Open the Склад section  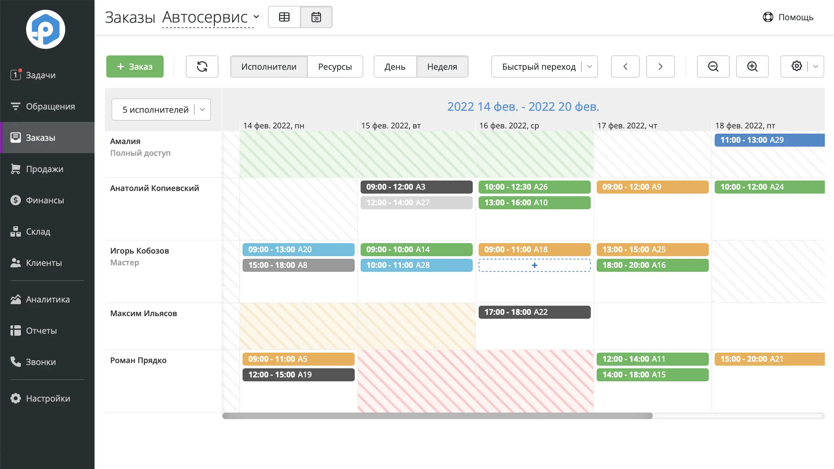47,231
